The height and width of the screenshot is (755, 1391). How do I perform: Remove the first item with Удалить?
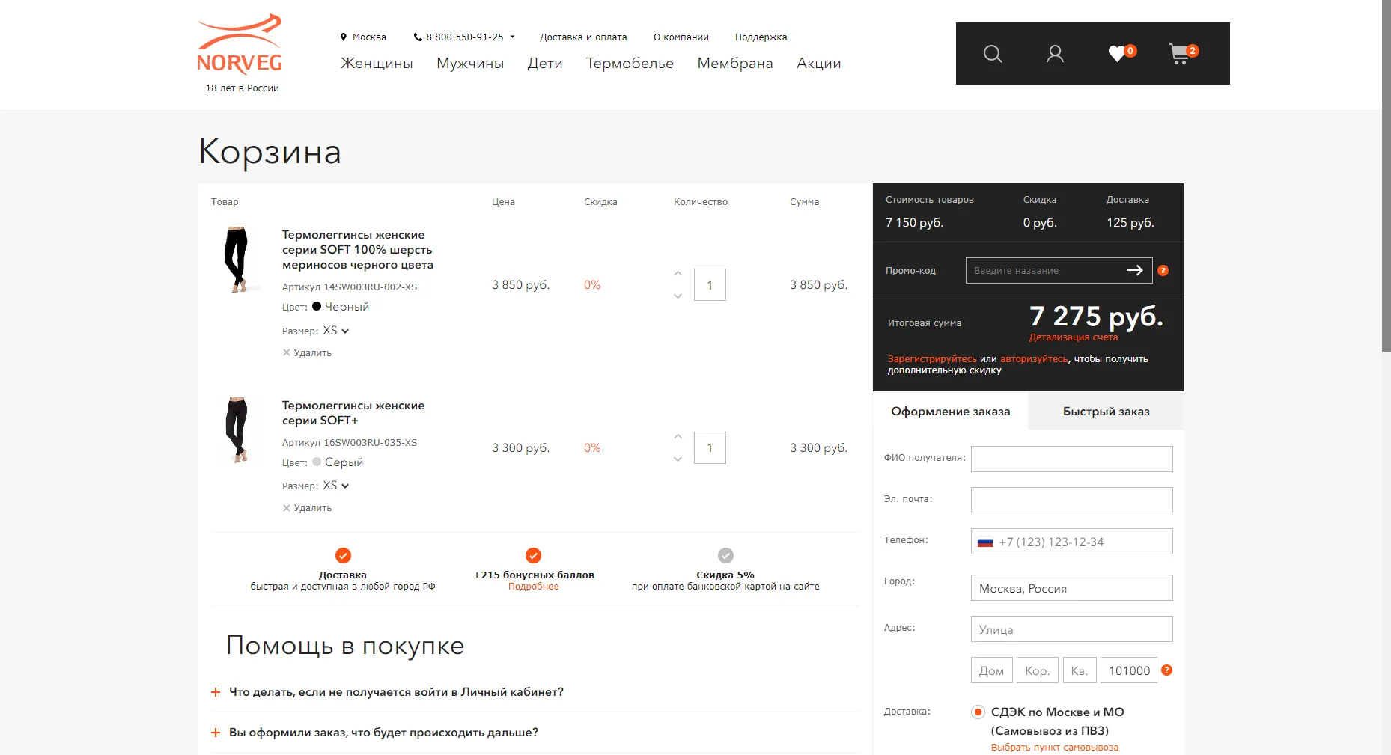(307, 353)
